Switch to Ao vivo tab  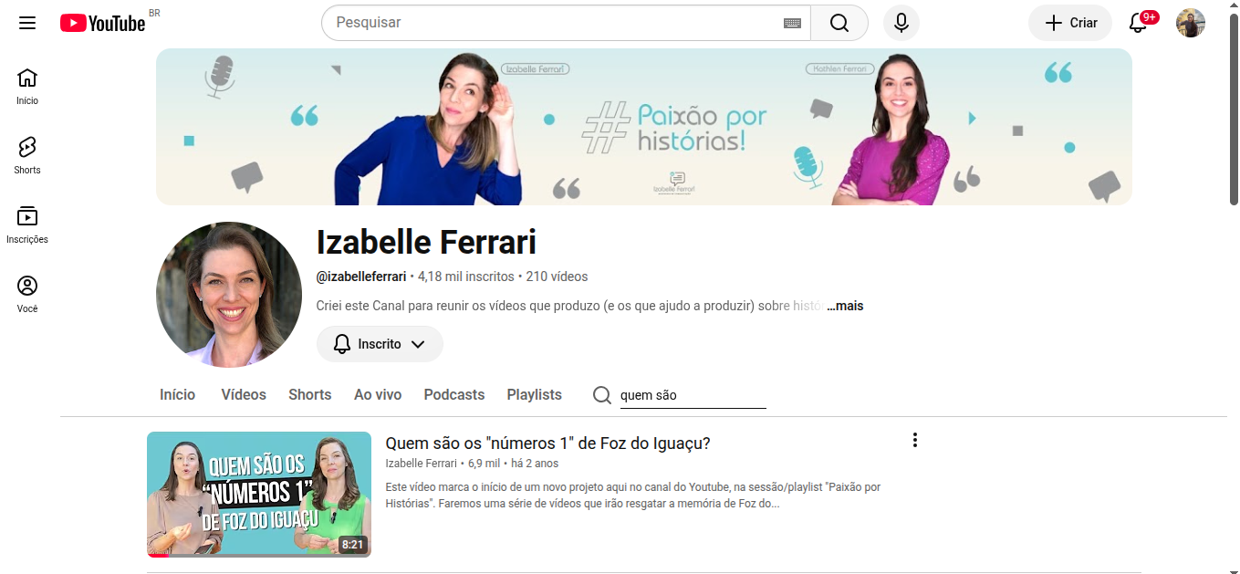pyautogui.click(x=378, y=395)
